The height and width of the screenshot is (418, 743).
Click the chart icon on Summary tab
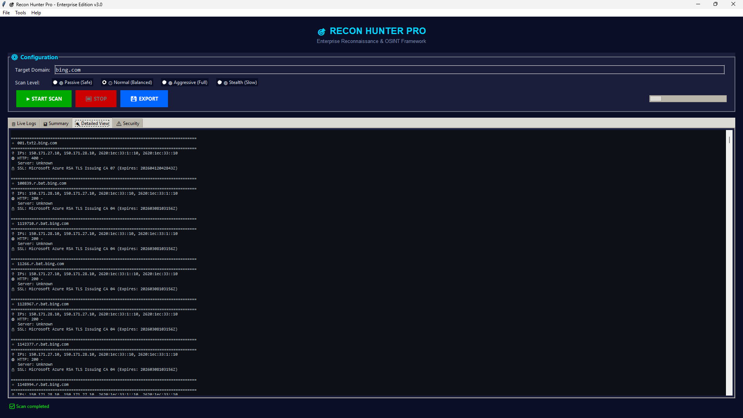click(x=45, y=124)
